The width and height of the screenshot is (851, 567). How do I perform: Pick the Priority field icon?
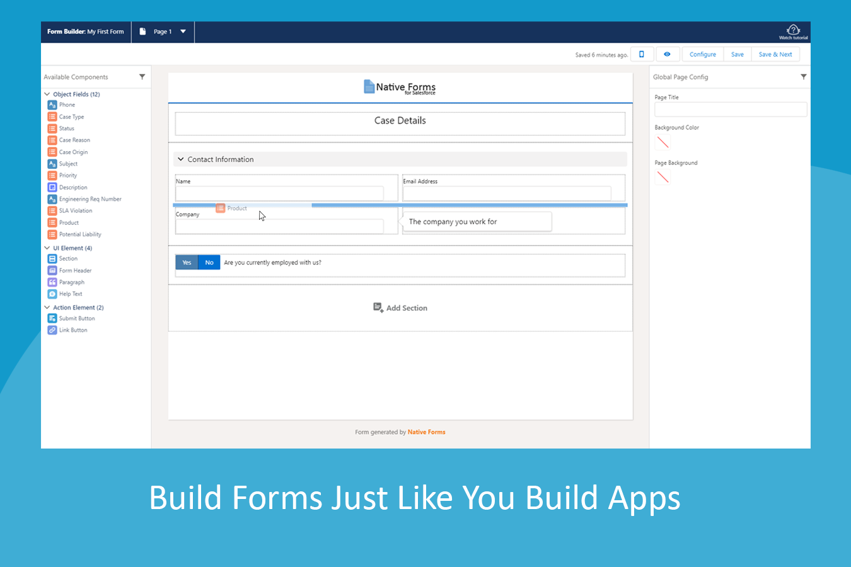(x=52, y=175)
